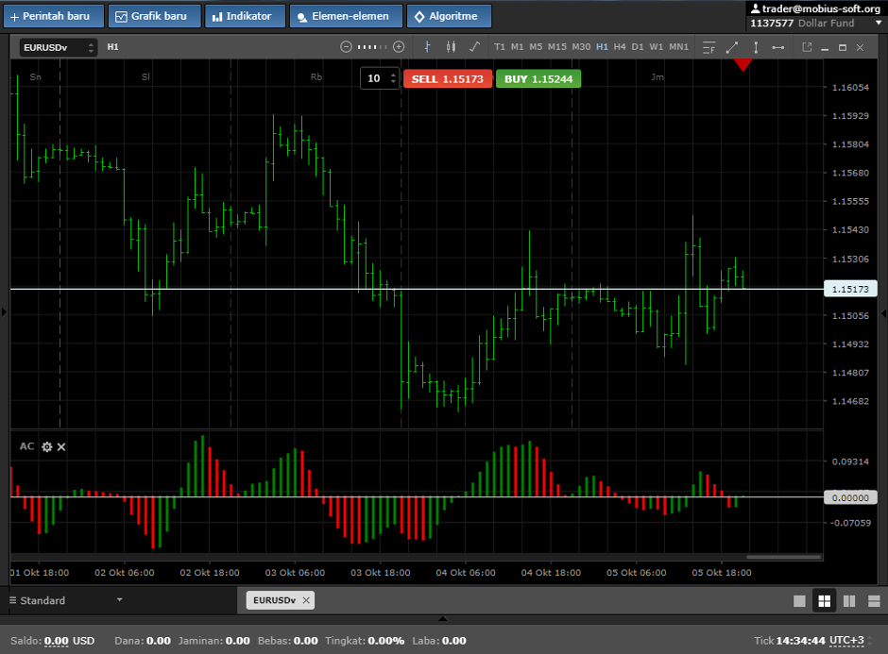
Task: Select the T1 tick timeframe
Action: [500, 47]
